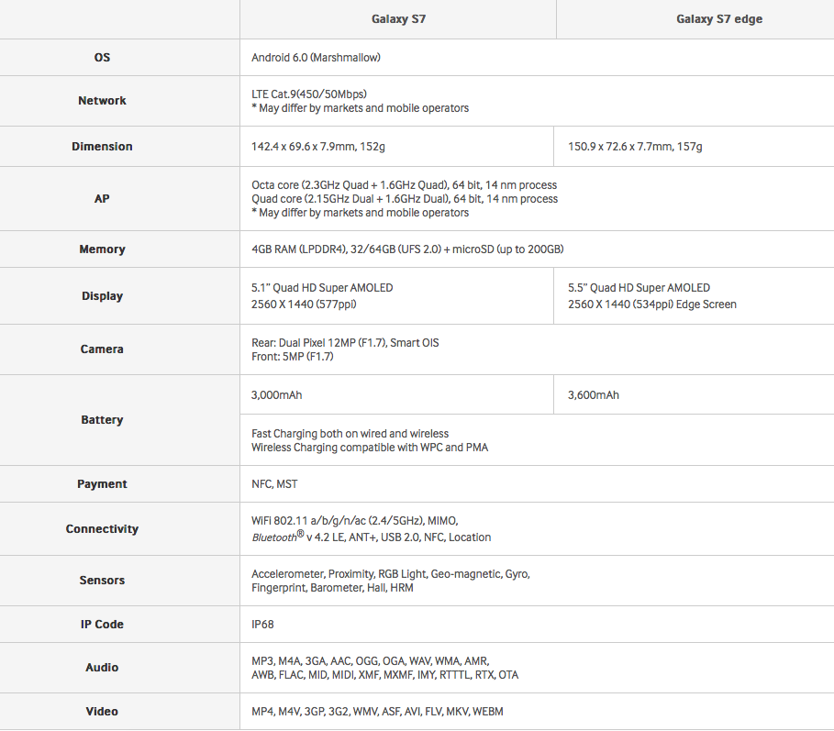Select the Network row label
Image resolution: width=834 pixels, height=731 pixels.
coord(102,101)
